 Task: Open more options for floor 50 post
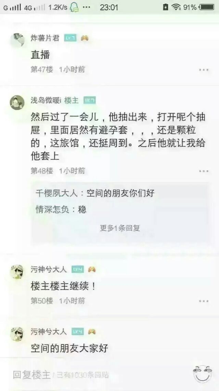click(204, 301)
